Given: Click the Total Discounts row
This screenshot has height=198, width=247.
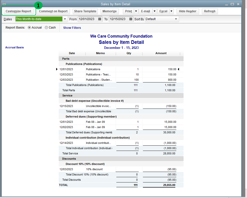Looking at the screenshot, I should point(121,180).
